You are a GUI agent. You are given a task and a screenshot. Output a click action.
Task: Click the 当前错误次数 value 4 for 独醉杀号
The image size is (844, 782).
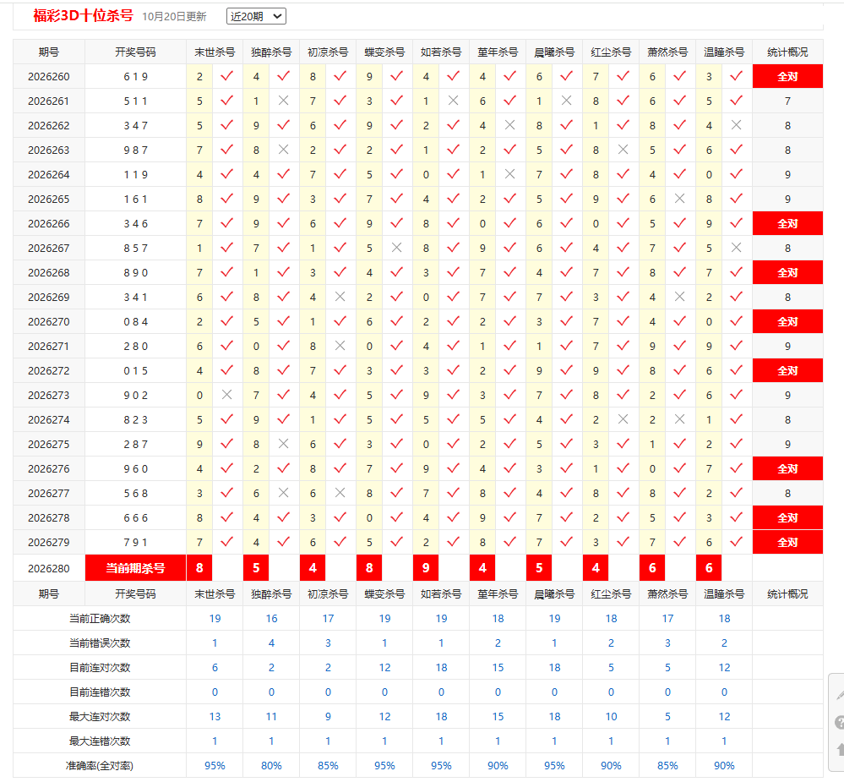coord(271,643)
